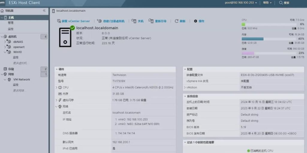The width and height of the screenshot is (307, 153).
Task: Expand the vMotion row
Action: tap(185, 87)
